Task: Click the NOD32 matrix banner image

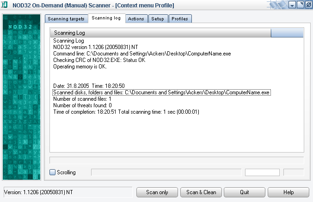Action: pos(22,97)
